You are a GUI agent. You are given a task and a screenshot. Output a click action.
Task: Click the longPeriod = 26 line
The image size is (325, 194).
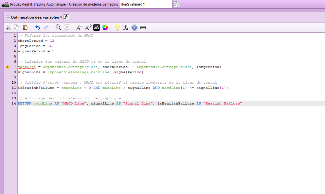(x=35, y=46)
